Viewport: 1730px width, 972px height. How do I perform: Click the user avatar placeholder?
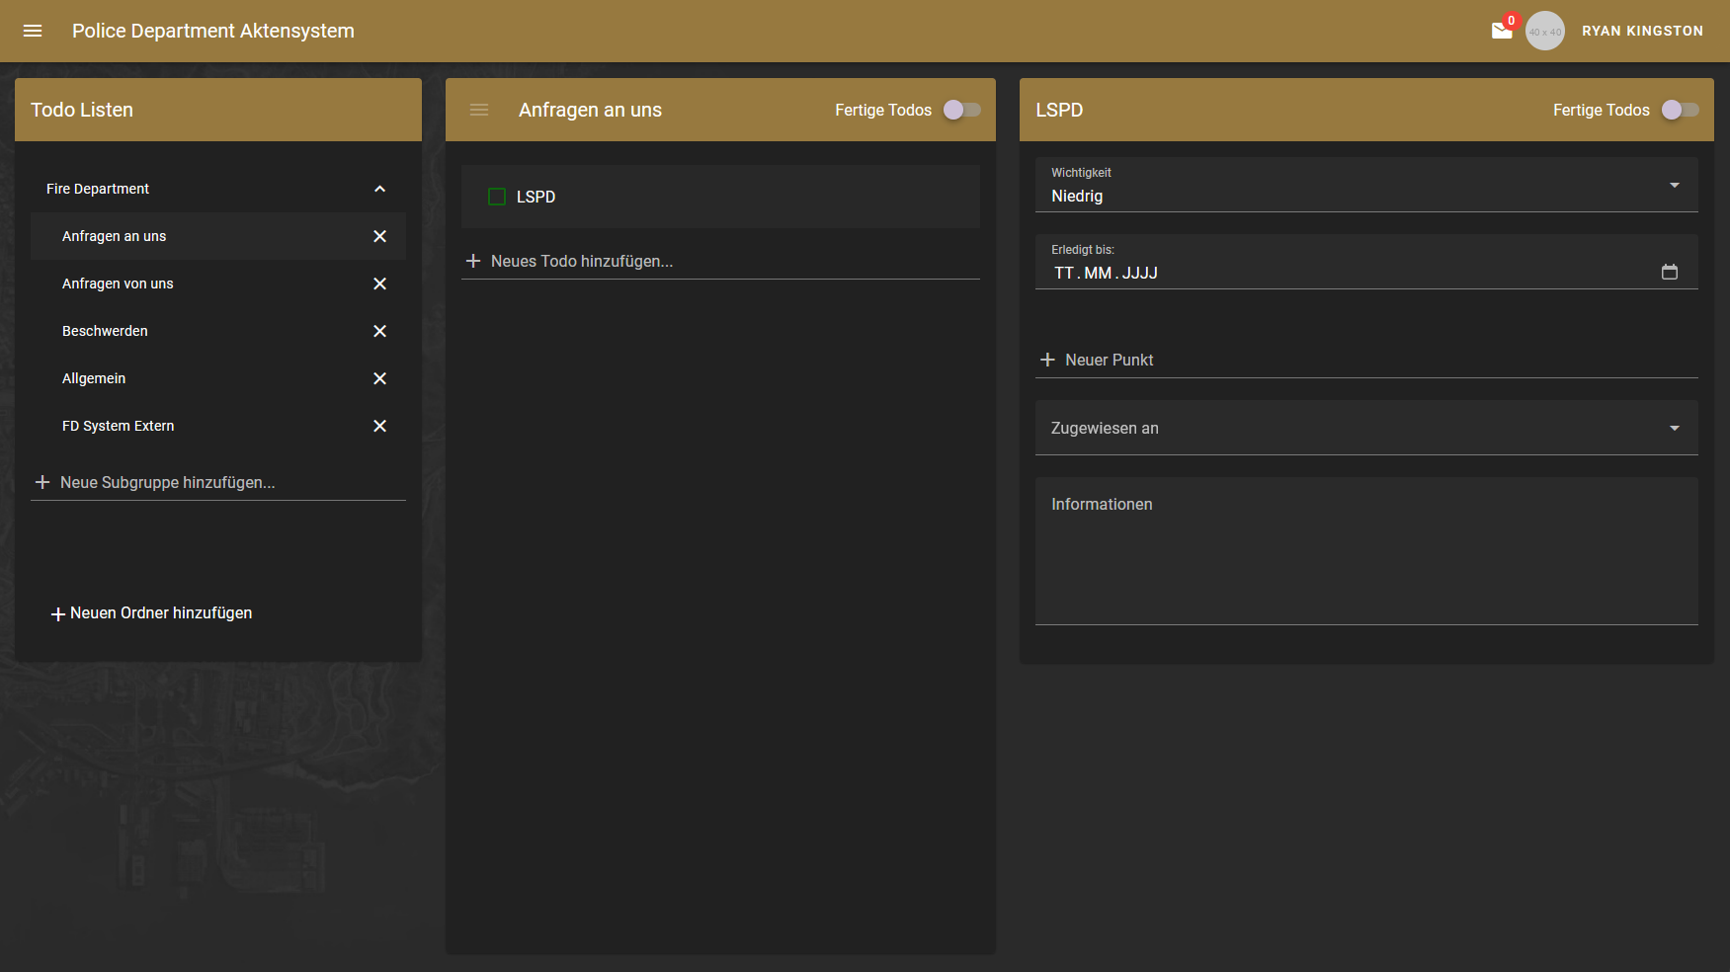click(x=1545, y=31)
